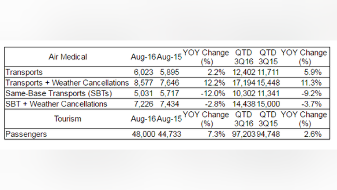
Task: Select SBT + Weather Cancellations label
Action: point(56,104)
